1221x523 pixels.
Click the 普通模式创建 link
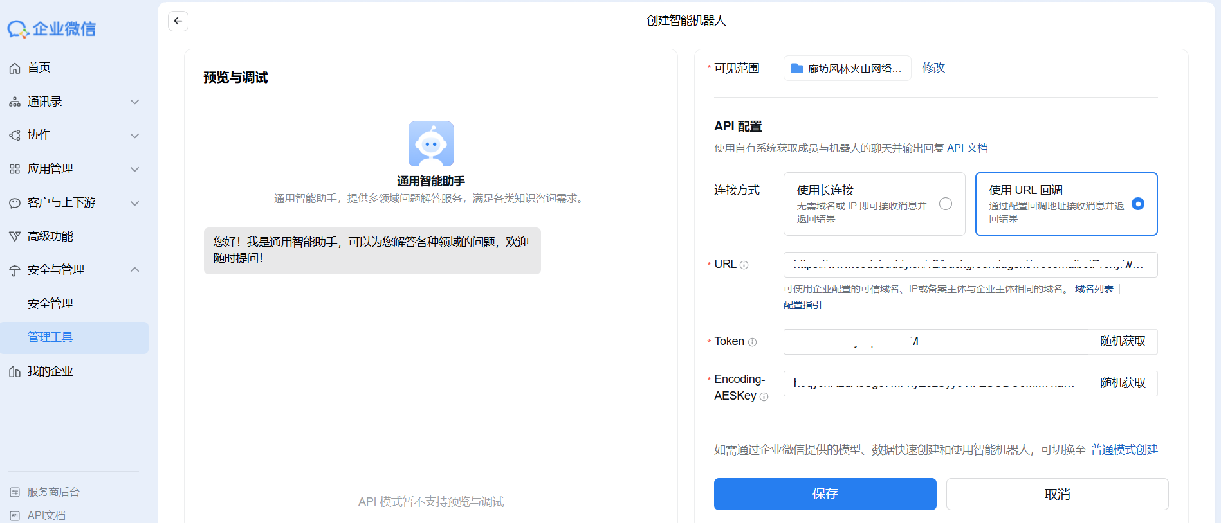(1125, 450)
